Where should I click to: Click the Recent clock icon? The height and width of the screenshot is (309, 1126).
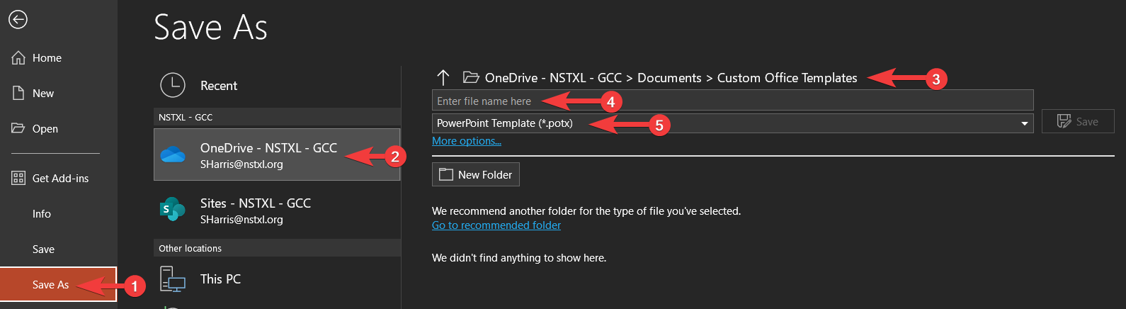[x=173, y=85]
